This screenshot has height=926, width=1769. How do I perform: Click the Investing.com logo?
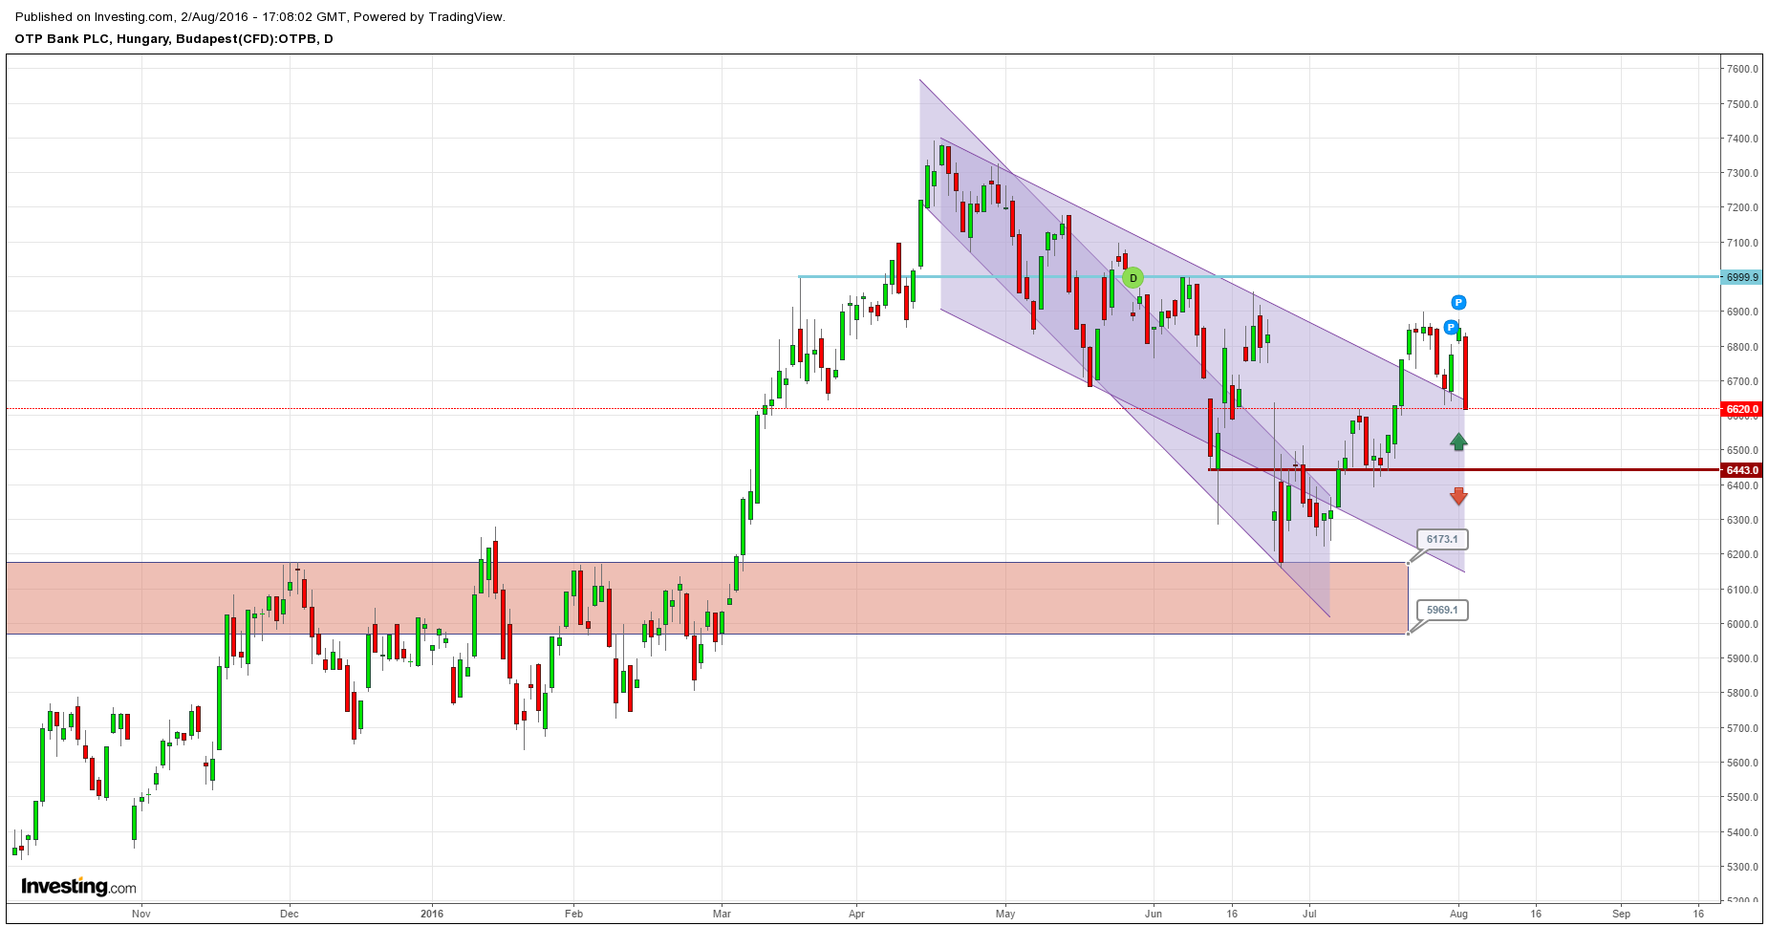point(78,887)
